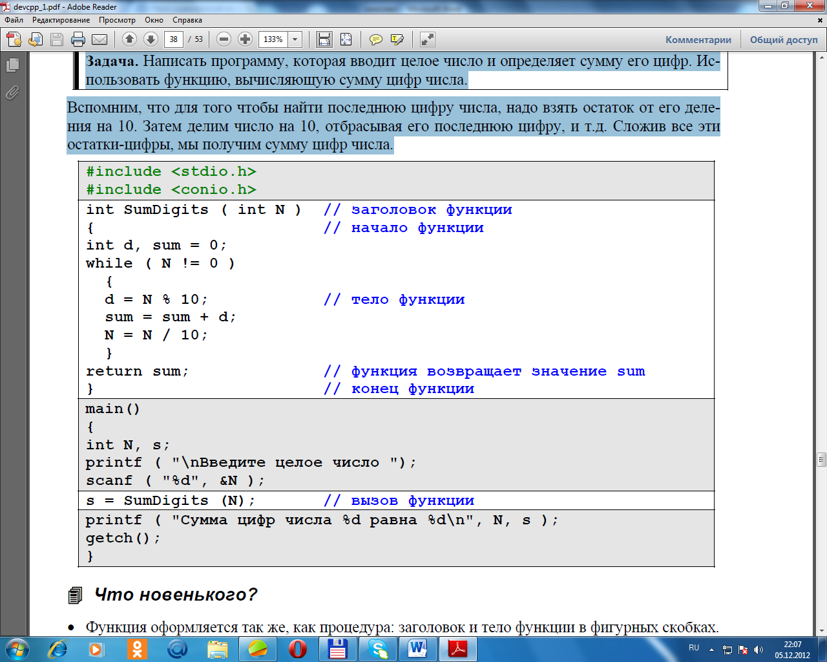
Task: Toggle fit-to-width scrolling mode
Action: (324, 39)
